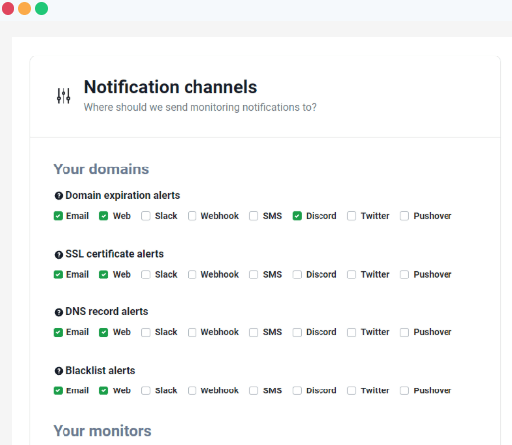Check Webhook for SSL certificate alerts
This screenshot has height=445, width=512.
pos(192,275)
